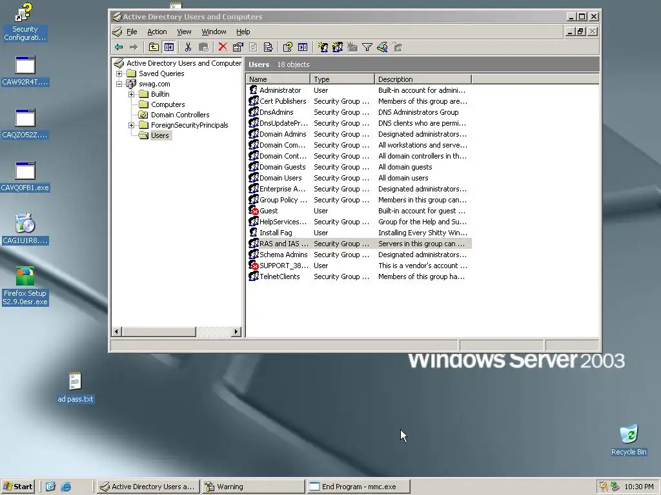The image size is (661, 495).
Task: Collapse the swag.com domain node
Action: click(119, 84)
